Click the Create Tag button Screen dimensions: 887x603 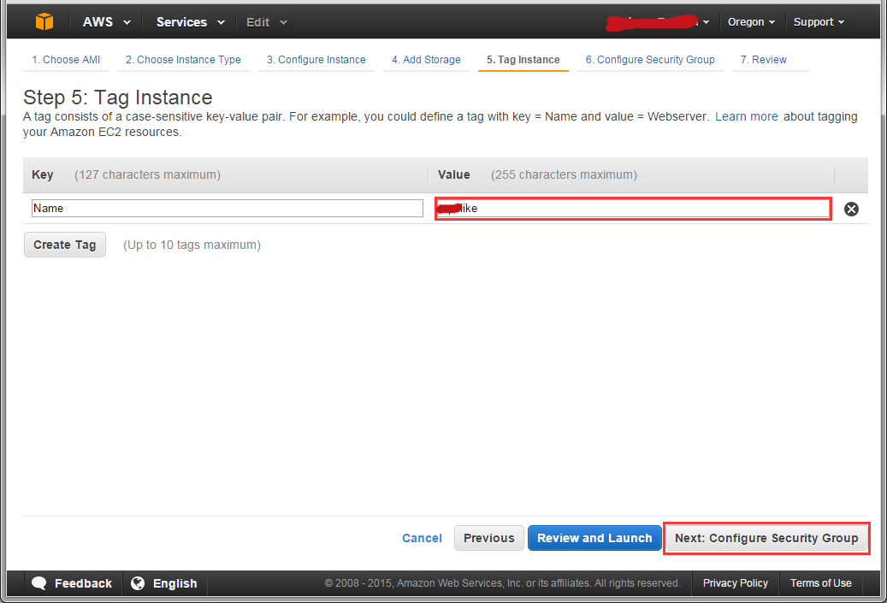click(64, 245)
